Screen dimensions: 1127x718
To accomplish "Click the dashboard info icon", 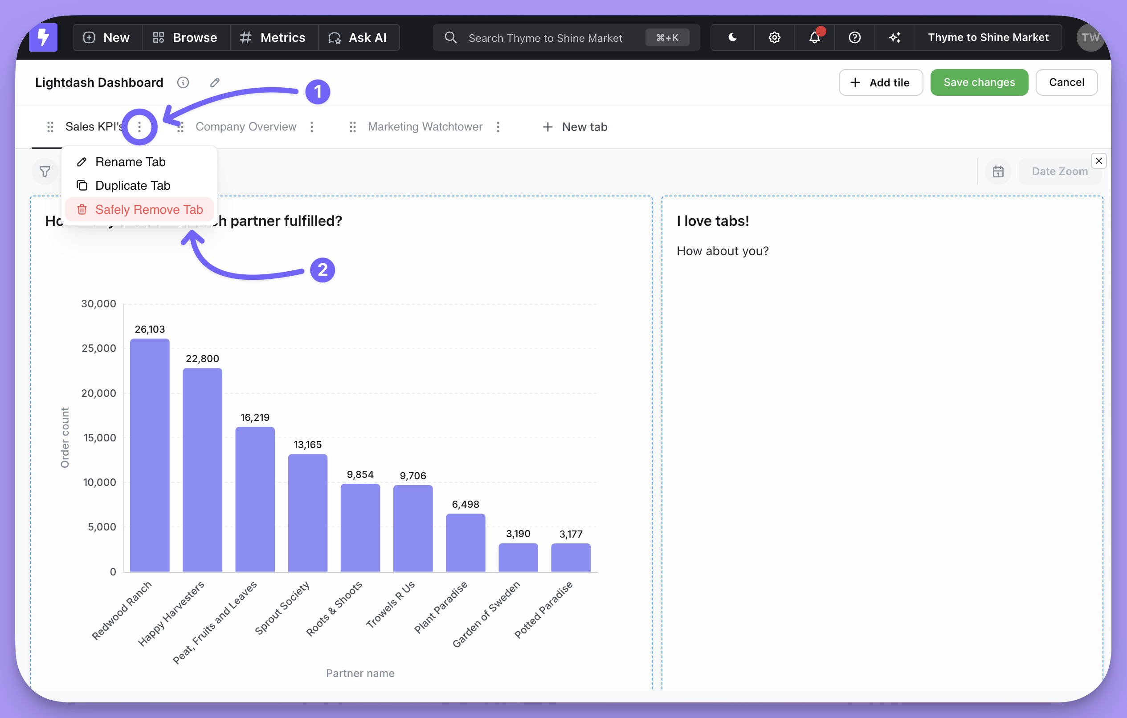I will point(183,83).
